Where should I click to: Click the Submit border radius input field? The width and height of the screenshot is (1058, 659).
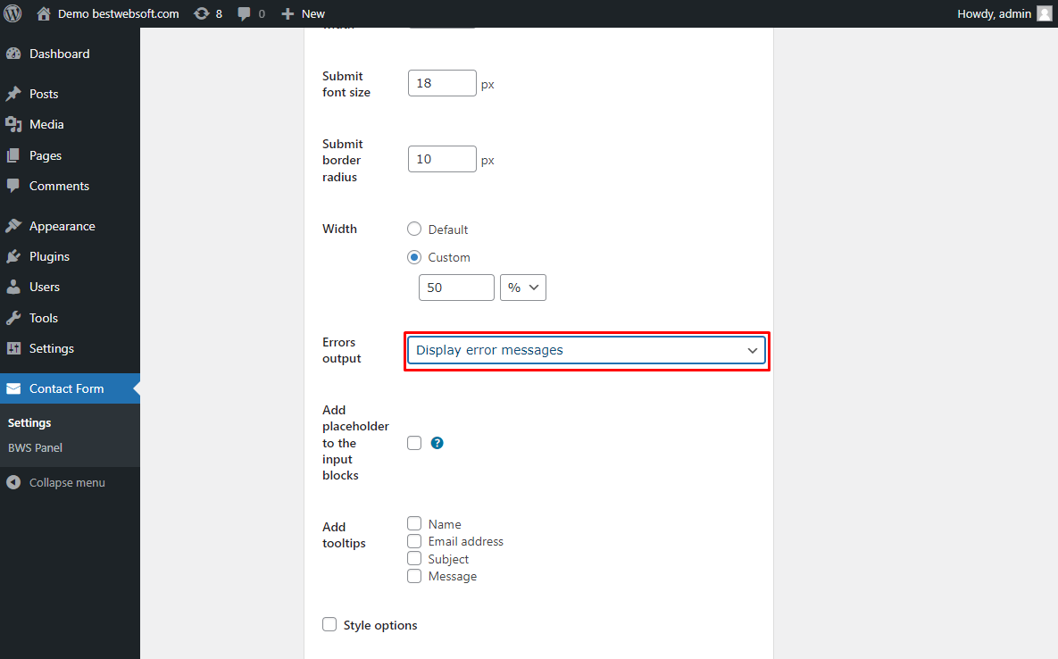(442, 159)
